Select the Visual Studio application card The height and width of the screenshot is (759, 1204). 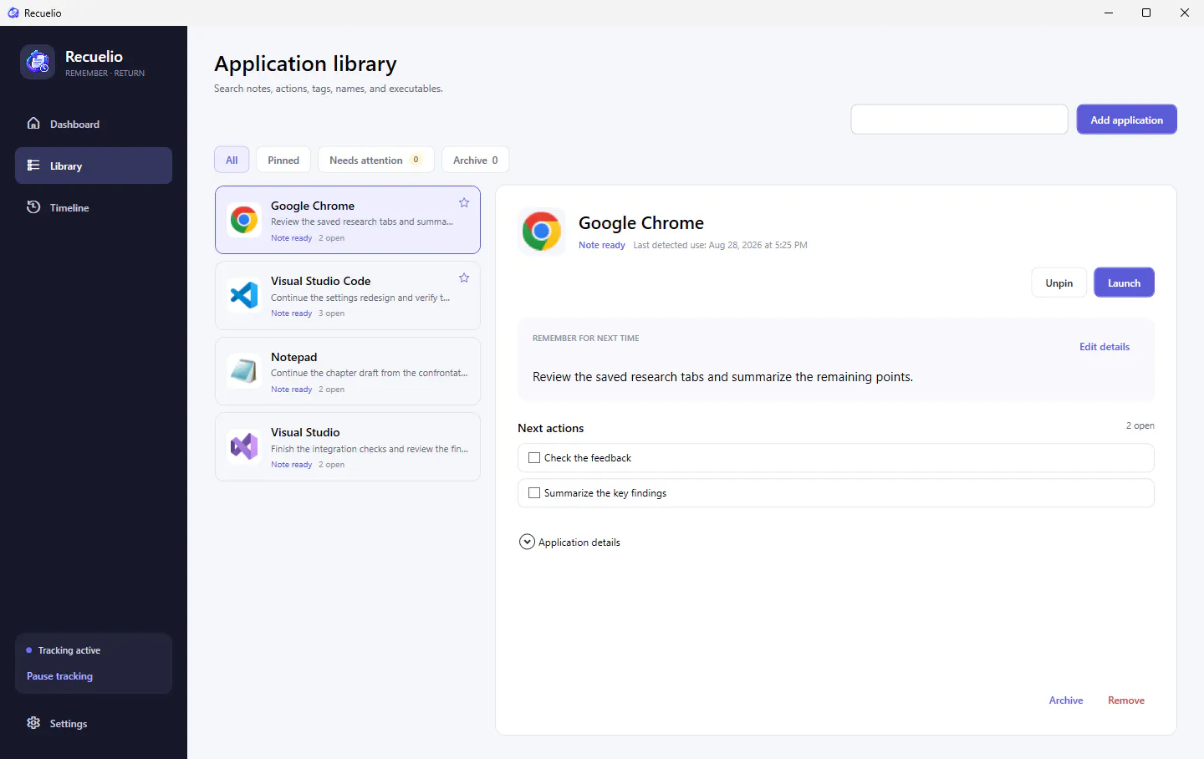tap(348, 446)
